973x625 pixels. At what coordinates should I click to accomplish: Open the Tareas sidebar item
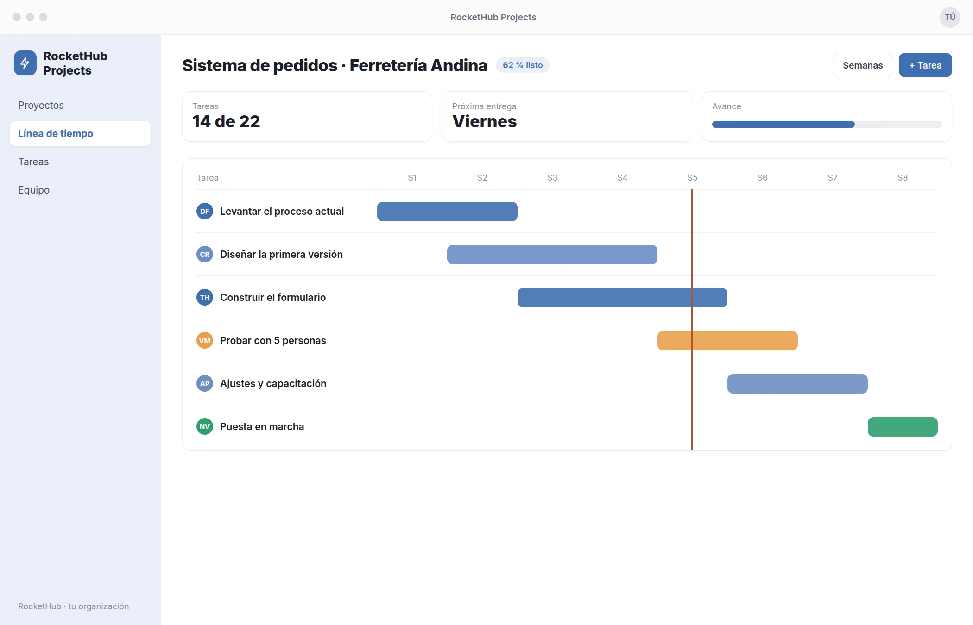point(80,162)
